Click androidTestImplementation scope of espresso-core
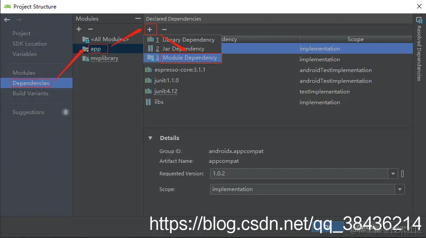 (x=336, y=70)
